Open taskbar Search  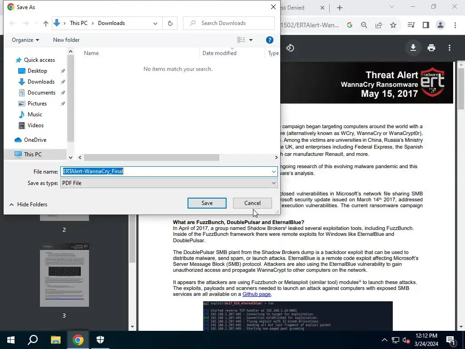pyautogui.click(x=33, y=340)
